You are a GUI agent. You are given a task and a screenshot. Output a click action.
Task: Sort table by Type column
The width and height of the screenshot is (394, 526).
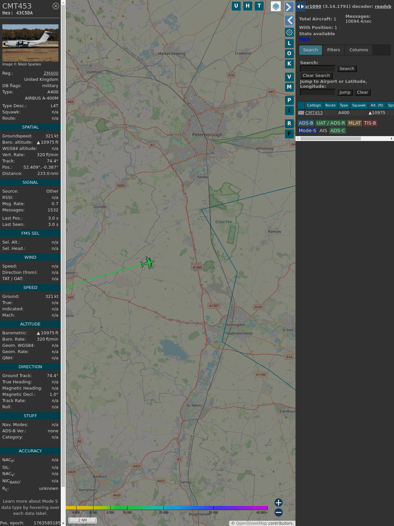point(344,105)
